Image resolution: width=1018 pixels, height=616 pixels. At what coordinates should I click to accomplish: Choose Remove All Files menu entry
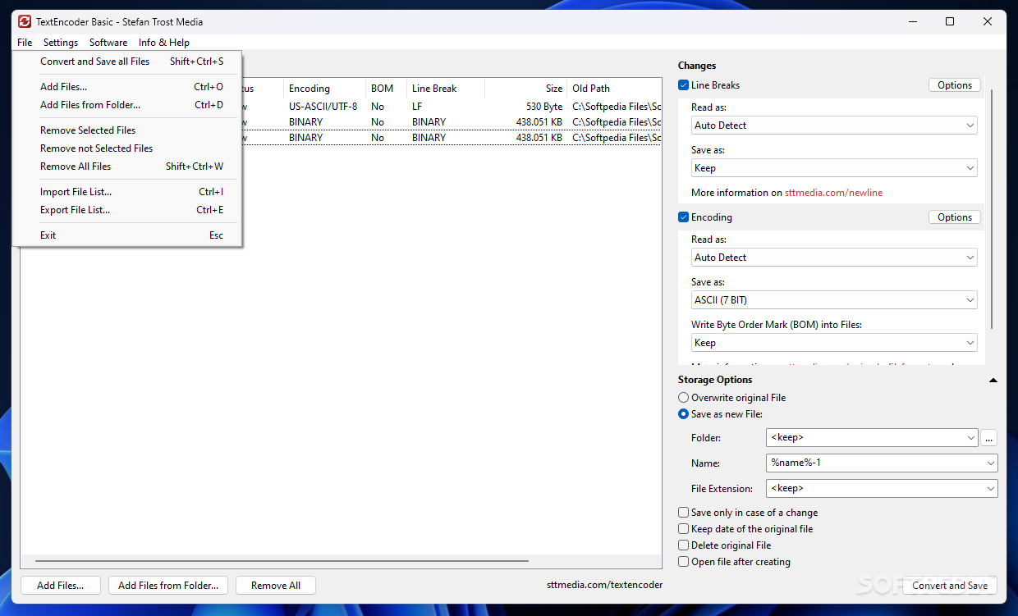[x=127, y=167]
